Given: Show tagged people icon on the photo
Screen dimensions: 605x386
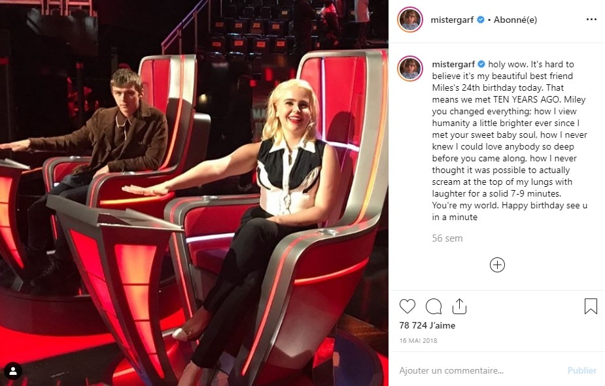Looking at the screenshot, I should pyautogui.click(x=13, y=371).
